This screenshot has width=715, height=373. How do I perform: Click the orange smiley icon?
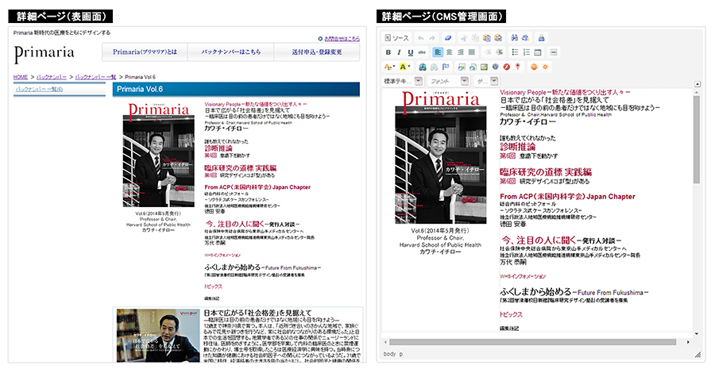tap(534, 67)
